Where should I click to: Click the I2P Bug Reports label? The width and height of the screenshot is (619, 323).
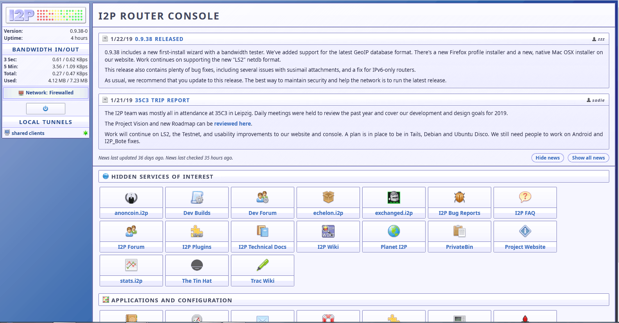point(460,213)
